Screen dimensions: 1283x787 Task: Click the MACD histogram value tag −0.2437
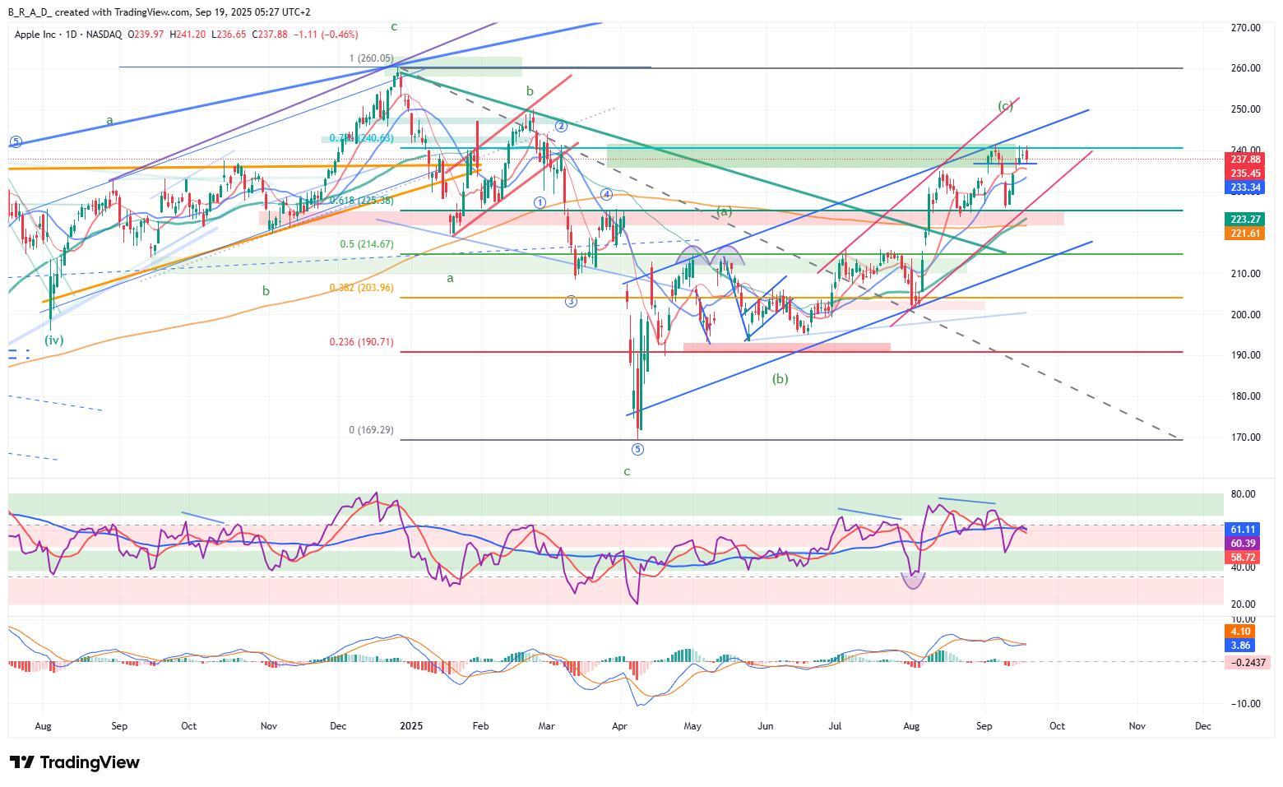(1247, 662)
